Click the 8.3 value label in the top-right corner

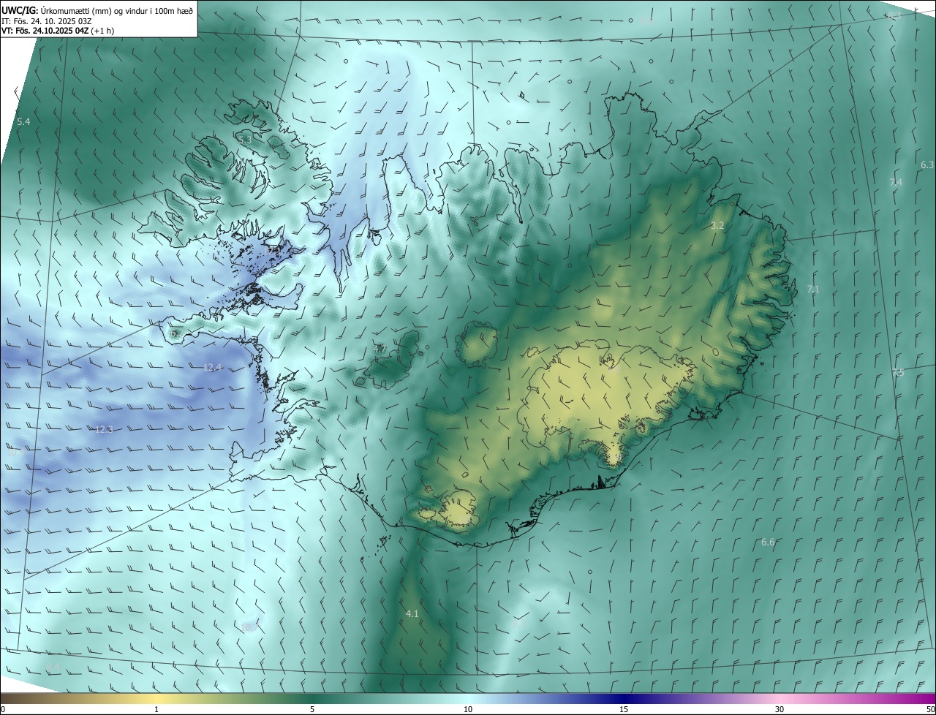(894, 16)
